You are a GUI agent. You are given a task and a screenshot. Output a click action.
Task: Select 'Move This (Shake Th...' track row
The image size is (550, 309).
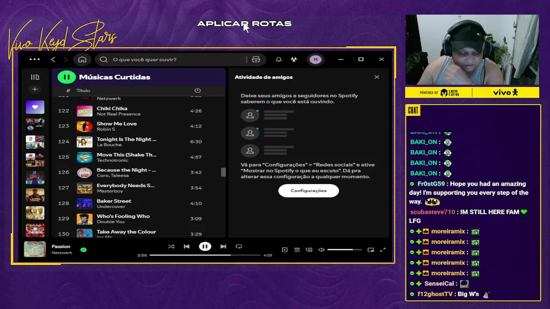139,157
